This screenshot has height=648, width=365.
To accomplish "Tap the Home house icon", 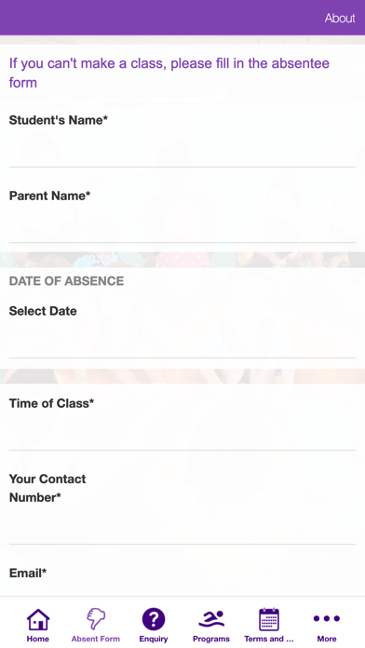I will (38, 619).
